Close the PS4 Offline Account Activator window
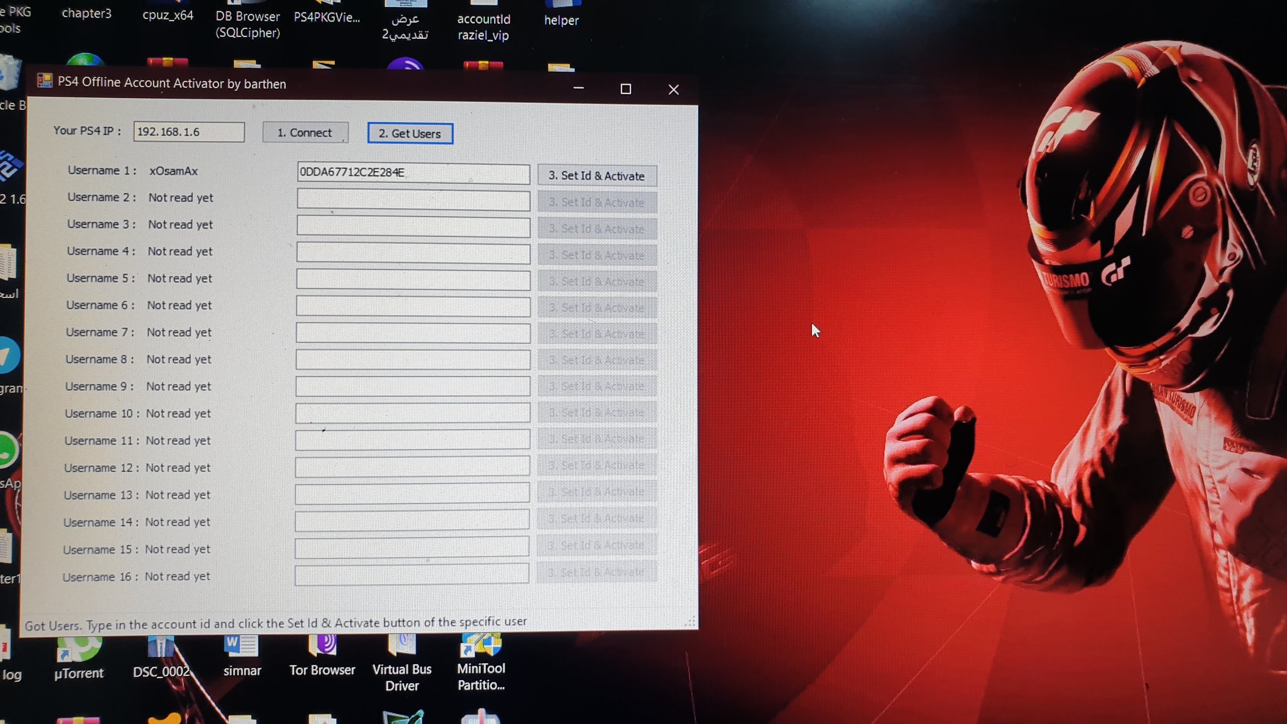 674,90
